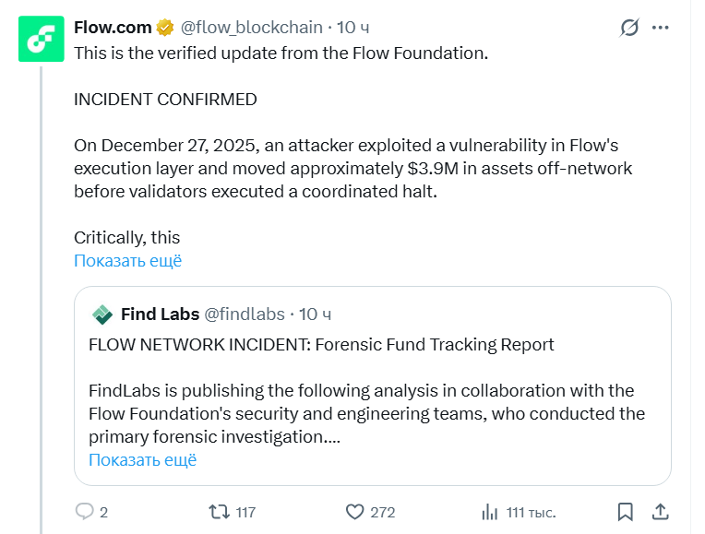Click the Flow.com profile avatar
This screenshot has height=534, width=705.
41,40
